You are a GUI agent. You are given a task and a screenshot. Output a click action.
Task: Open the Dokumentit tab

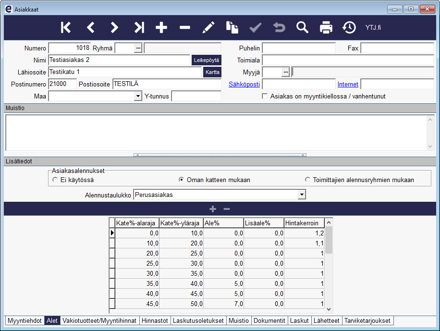pos(269,320)
